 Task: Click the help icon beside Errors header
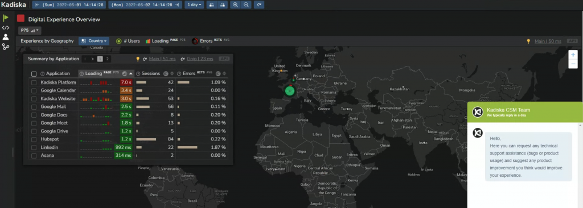pyautogui.click(x=179, y=73)
